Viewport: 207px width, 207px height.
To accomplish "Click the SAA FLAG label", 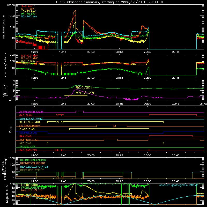I will [x=25, y=136].
